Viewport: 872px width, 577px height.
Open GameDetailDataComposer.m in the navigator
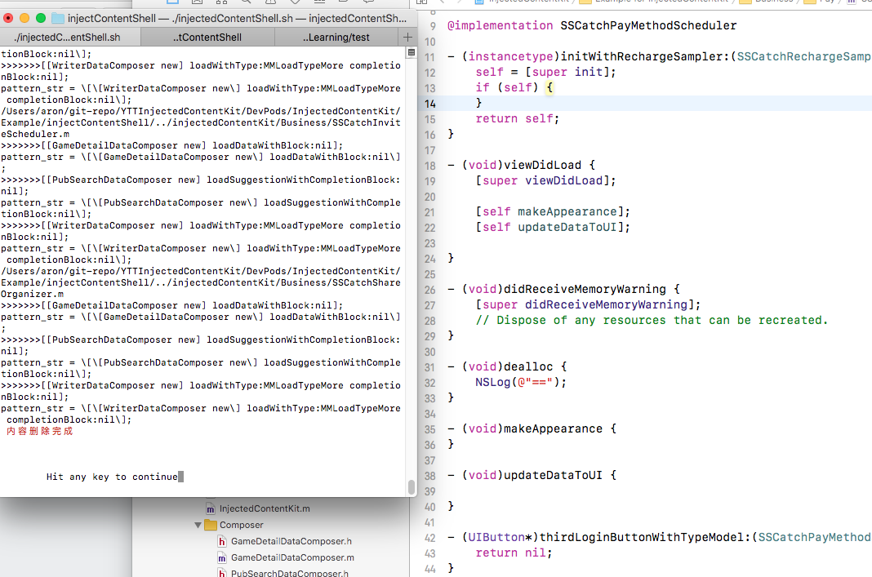pos(292,557)
